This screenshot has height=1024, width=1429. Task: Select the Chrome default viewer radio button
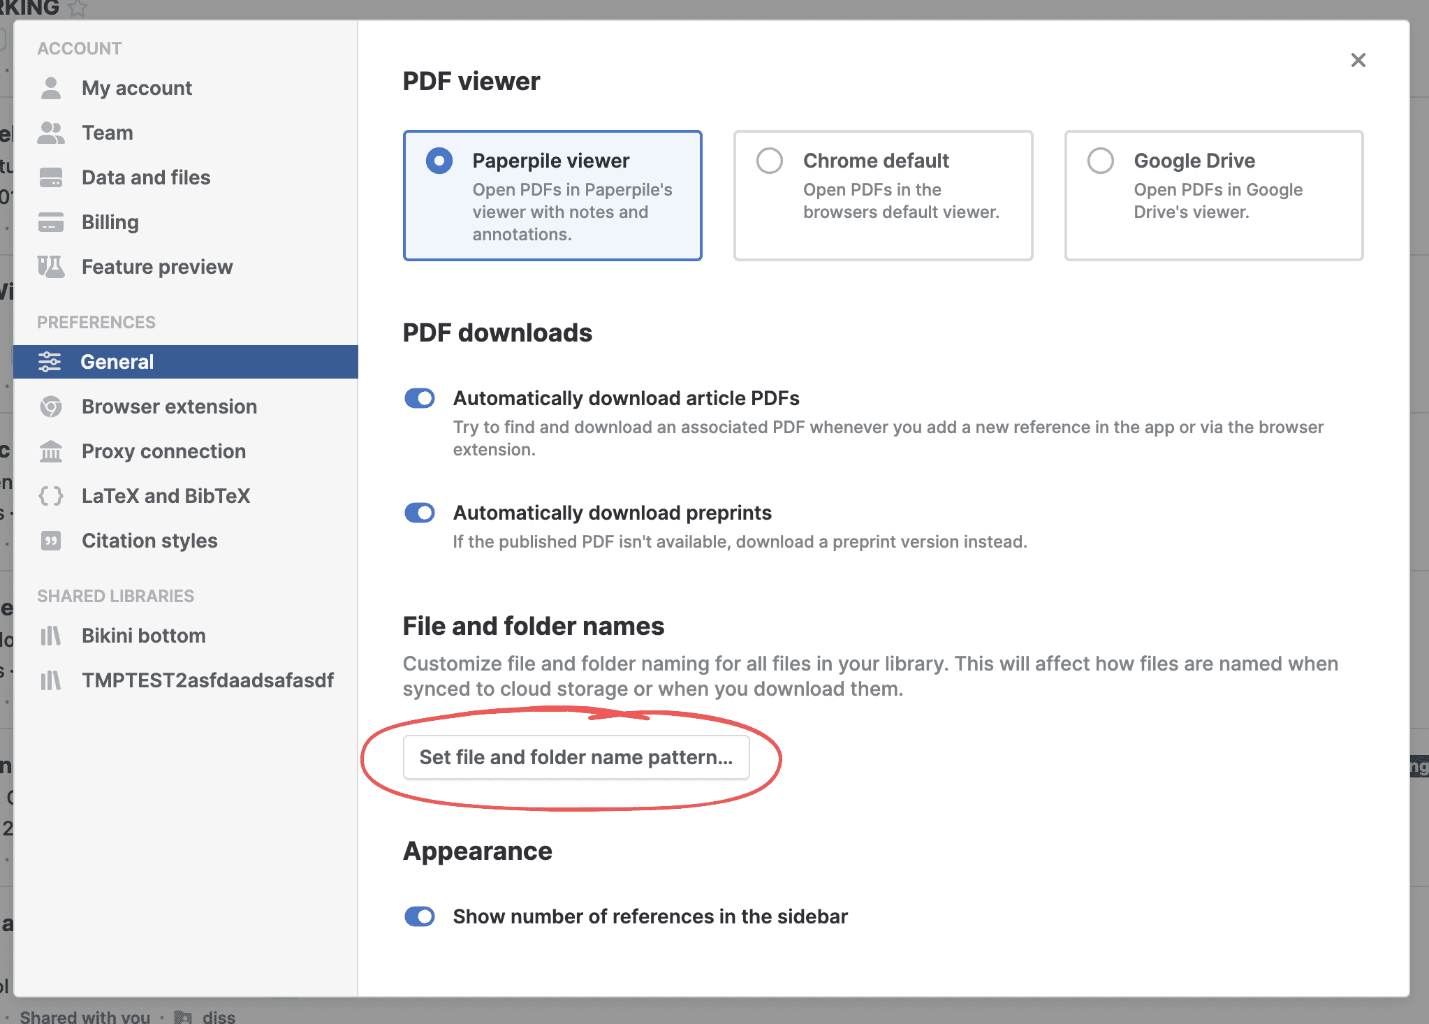coord(770,161)
